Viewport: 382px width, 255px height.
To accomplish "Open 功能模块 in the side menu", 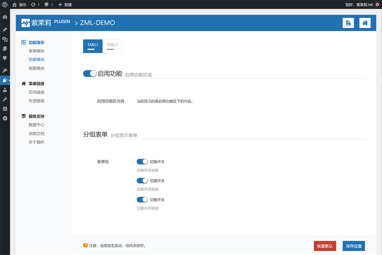I will tap(36, 59).
